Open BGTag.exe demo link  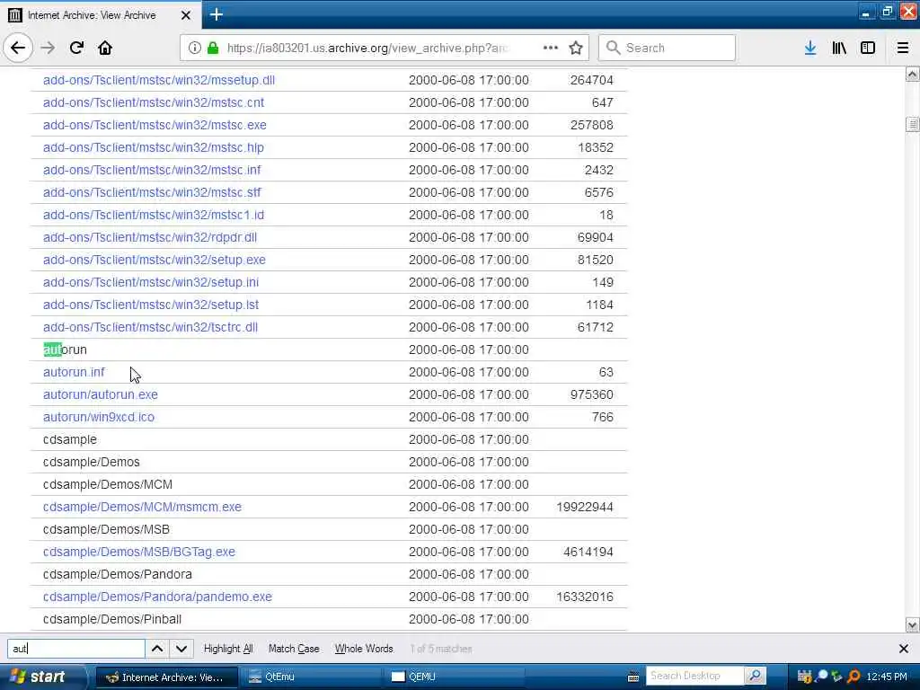point(139,552)
